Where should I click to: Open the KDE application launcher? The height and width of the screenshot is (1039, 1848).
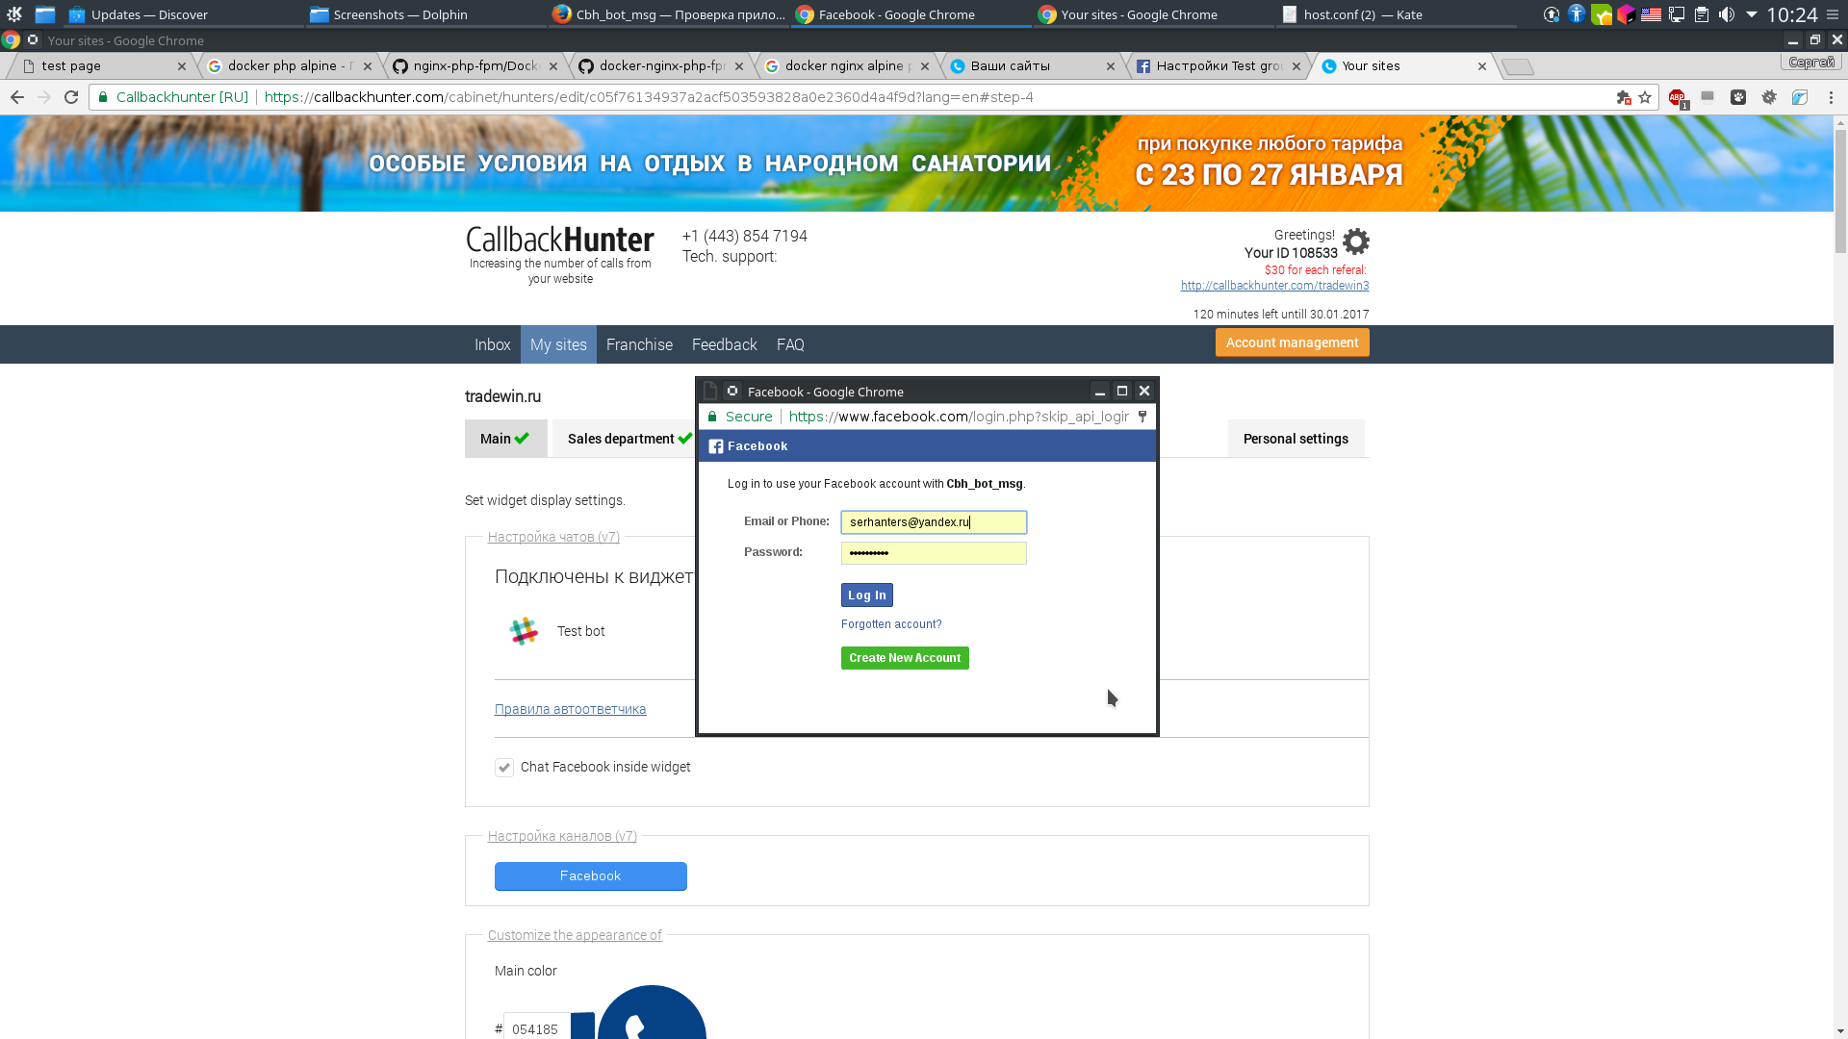[x=14, y=14]
